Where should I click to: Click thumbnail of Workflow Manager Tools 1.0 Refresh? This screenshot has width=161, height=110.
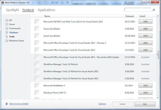click(37, 64)
